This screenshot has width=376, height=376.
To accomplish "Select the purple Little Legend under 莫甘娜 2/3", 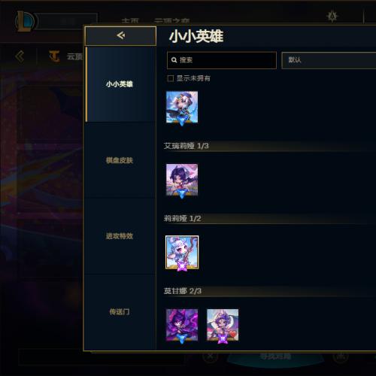I will click(x=182, y=326).
